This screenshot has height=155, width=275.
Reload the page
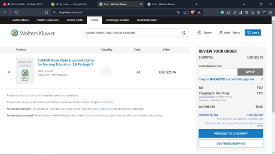[x=16, y=12]
